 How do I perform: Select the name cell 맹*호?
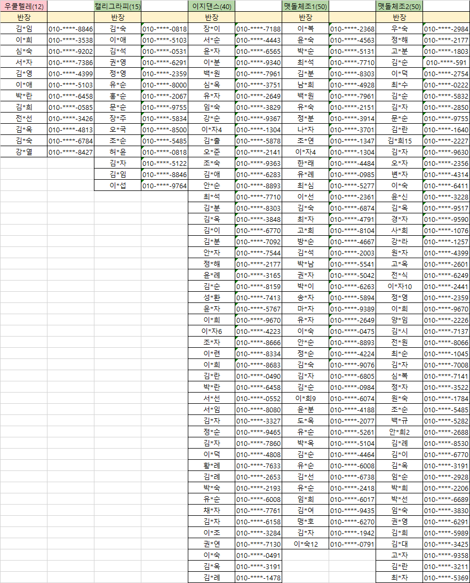[x=305, y=522]
